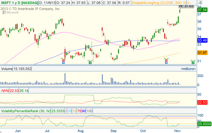Click the tallest volume bar in late July
Viewport: 212px width, 133px height.
[65, 79]
